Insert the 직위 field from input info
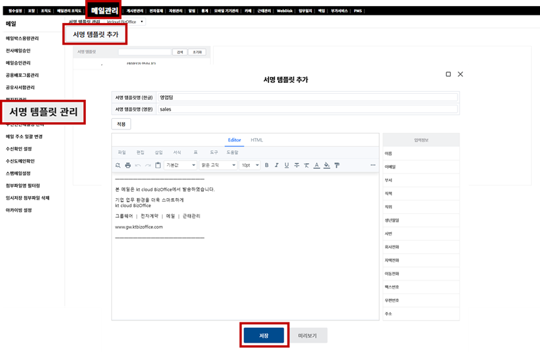The width and height of the screenshot is (540, 352). pos(421,207)
